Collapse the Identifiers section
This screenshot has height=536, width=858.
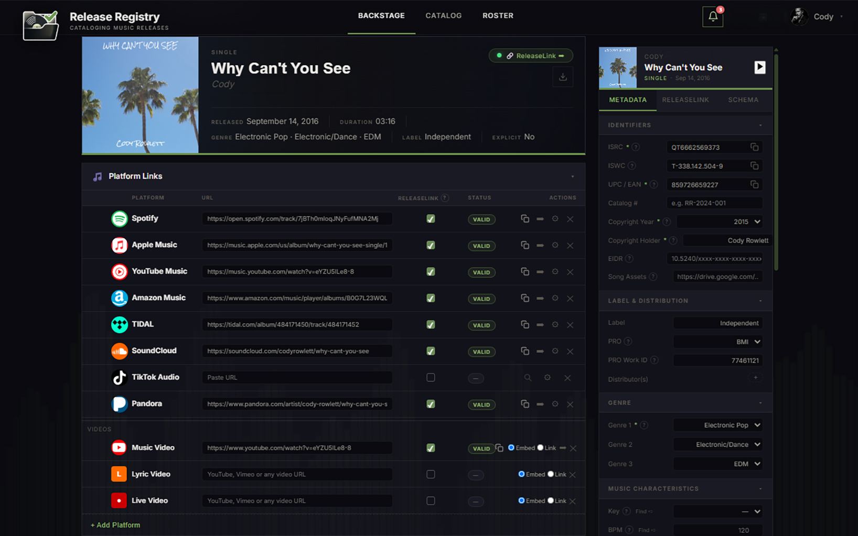point(760,125)
